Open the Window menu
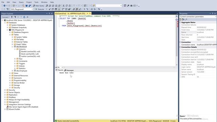217x122 pixels. (x=44, y=2)
